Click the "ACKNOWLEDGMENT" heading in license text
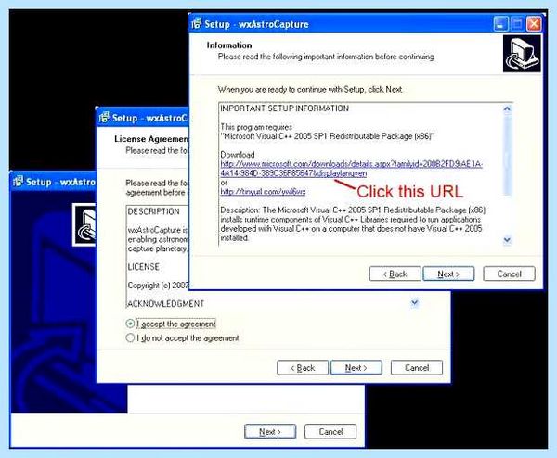 [165, 304]
